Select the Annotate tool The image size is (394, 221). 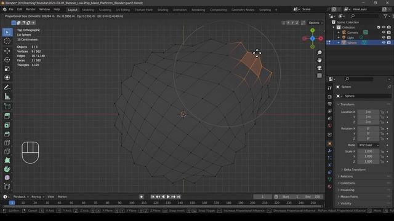click(x=7, y=87)
